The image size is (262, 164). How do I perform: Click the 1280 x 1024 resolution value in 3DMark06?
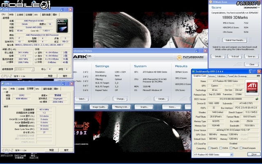[119, 72]
